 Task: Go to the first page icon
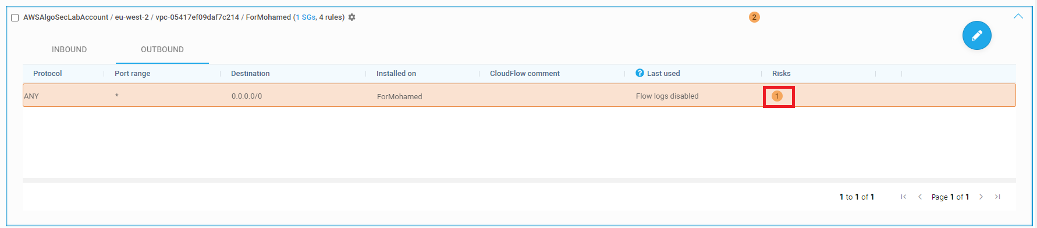[903, 197]
